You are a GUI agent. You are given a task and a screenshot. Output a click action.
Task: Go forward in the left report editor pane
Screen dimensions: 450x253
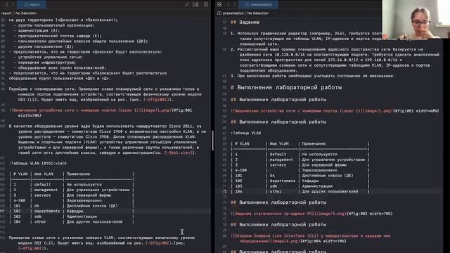tap(13, 4)
